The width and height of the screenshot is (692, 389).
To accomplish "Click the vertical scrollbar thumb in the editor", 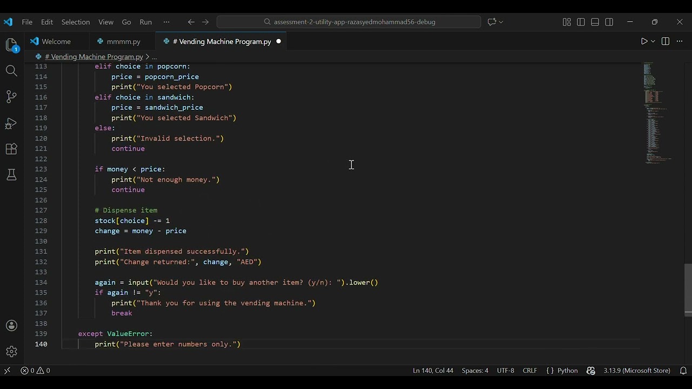I will 688,289.
